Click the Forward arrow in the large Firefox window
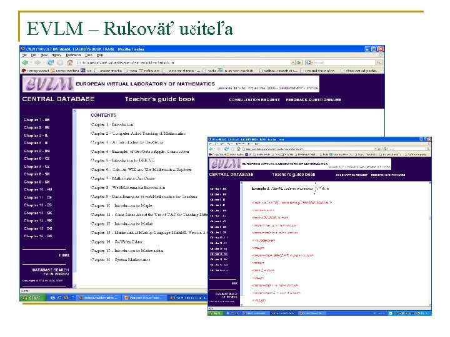 37,62
